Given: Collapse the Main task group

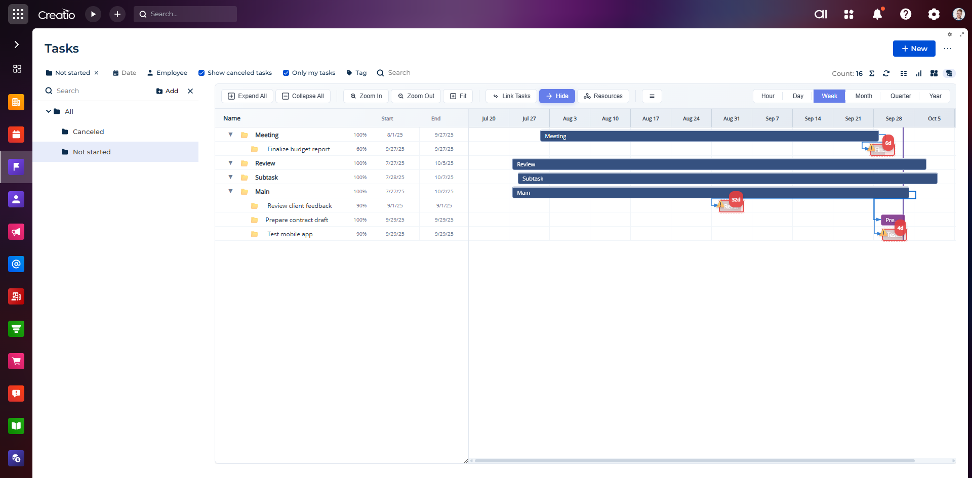Looking at the screenshot, I should [x=230, y=192].
